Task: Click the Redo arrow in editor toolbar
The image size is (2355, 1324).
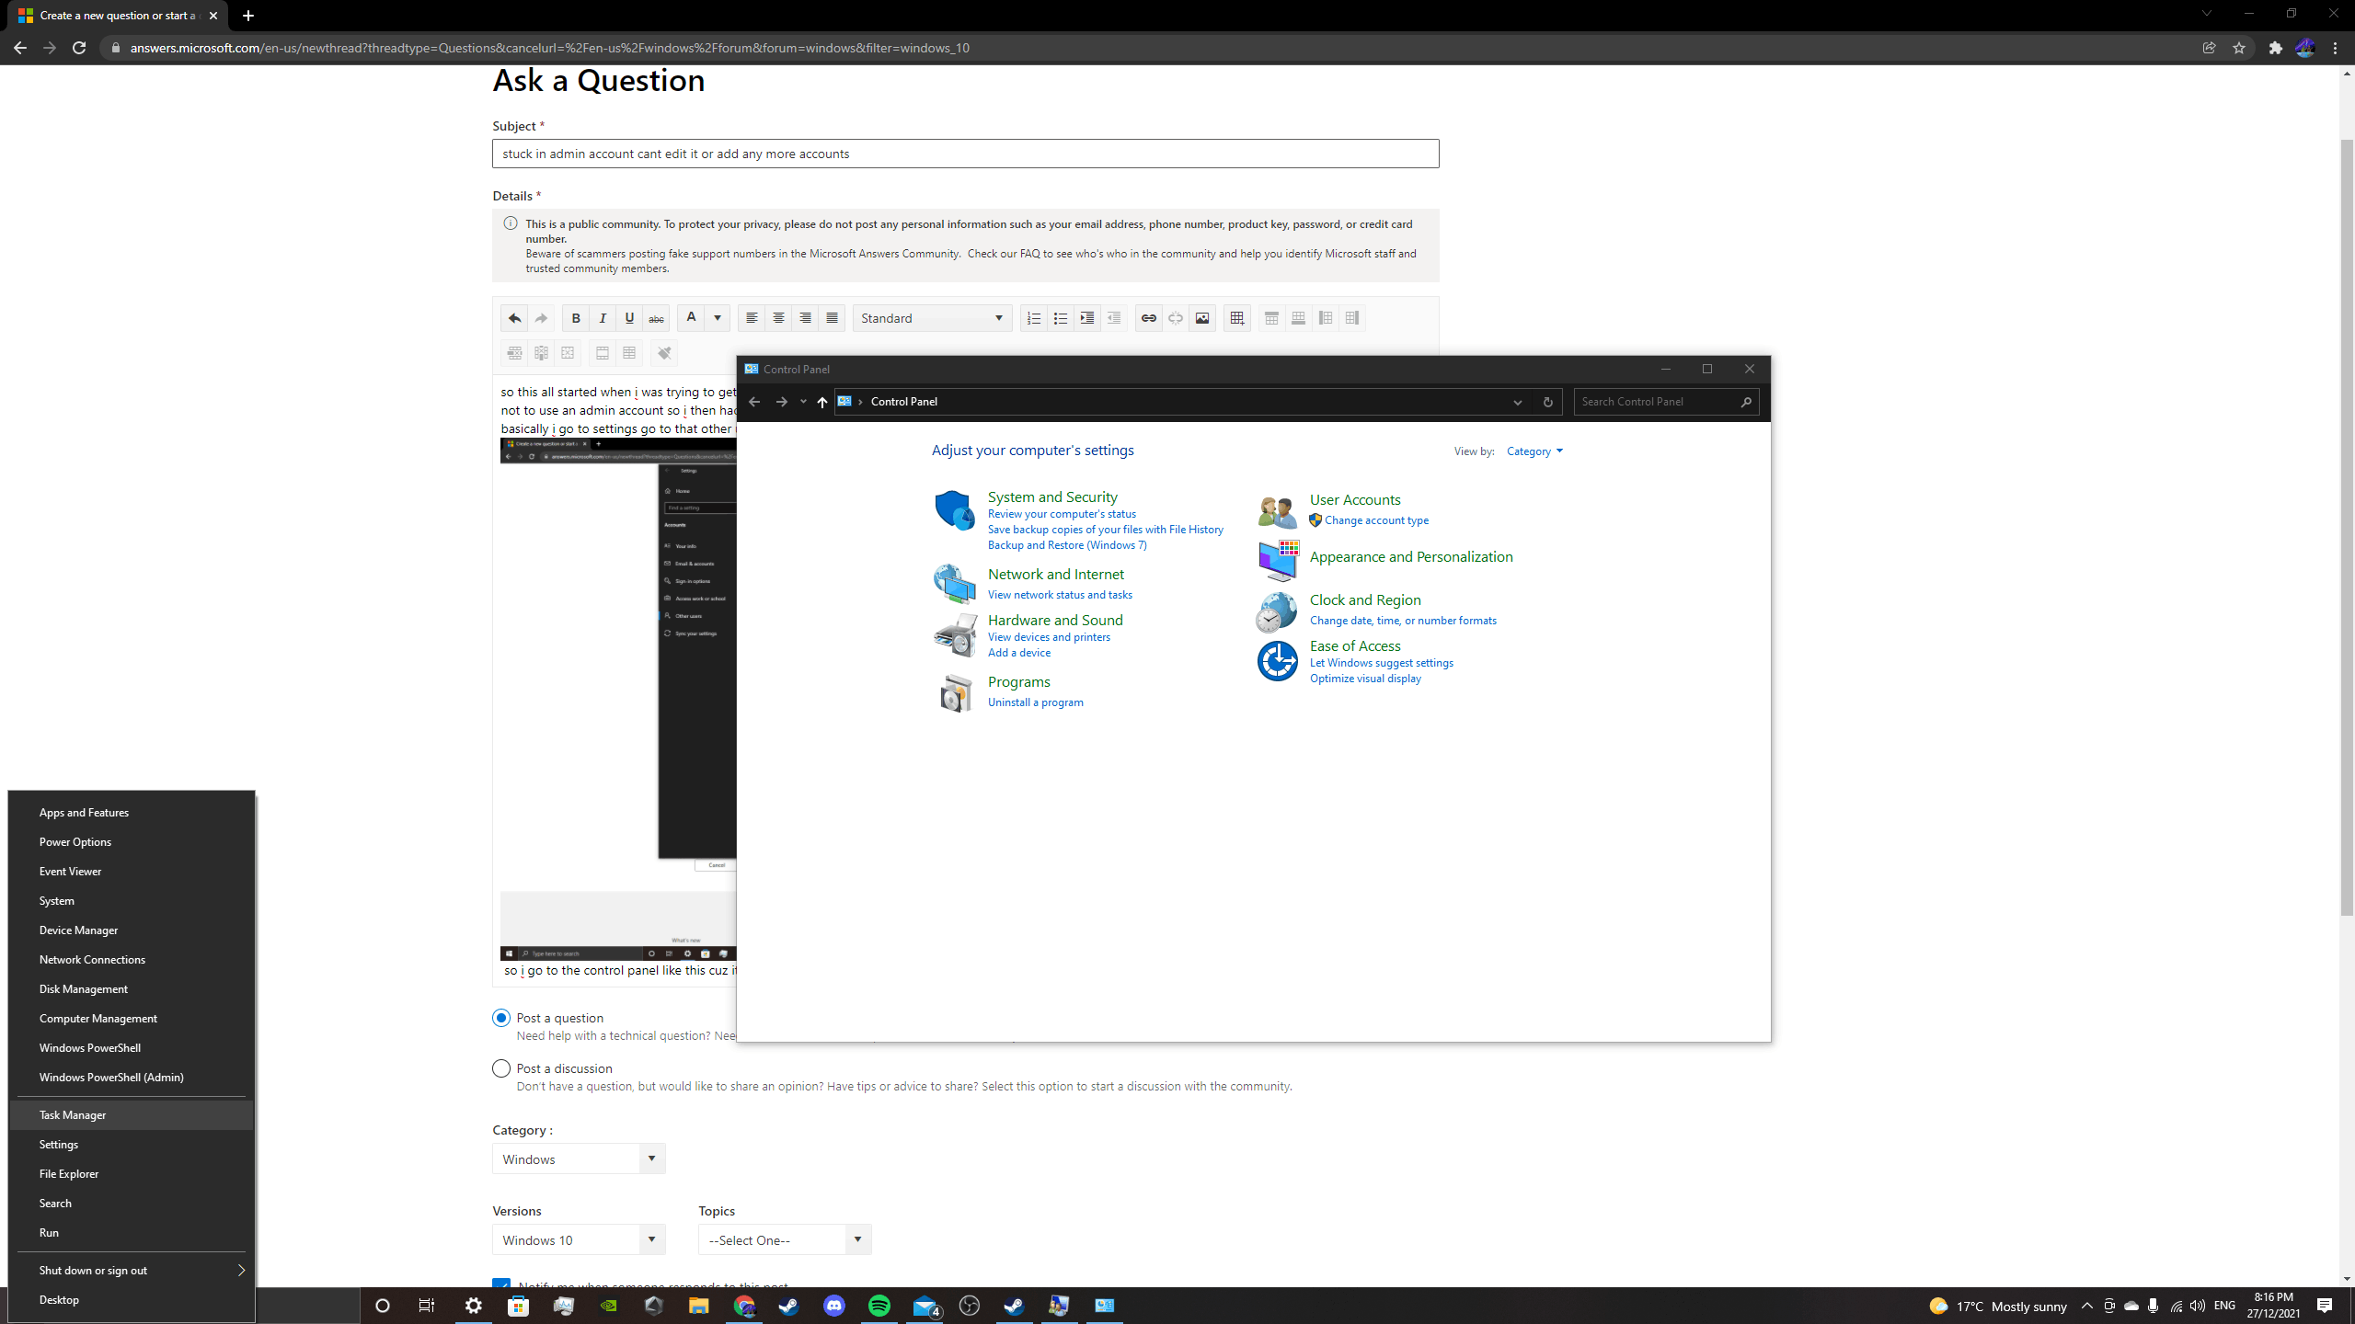Action: click(541, 318)
